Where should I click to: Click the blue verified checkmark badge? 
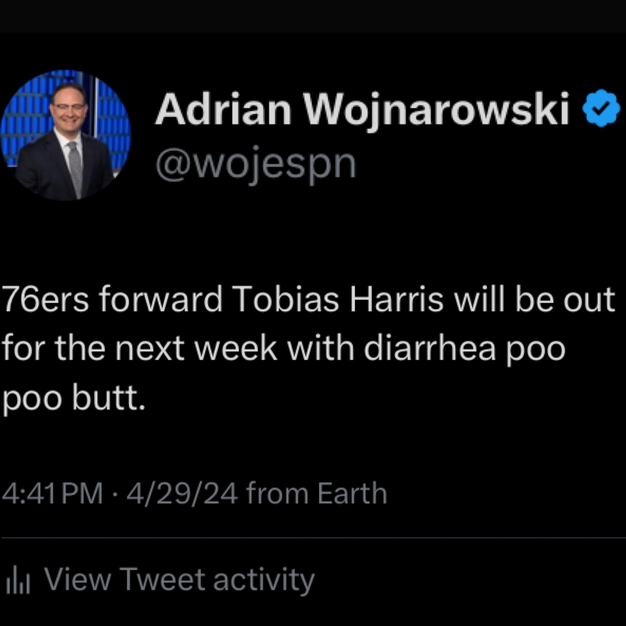601,108
